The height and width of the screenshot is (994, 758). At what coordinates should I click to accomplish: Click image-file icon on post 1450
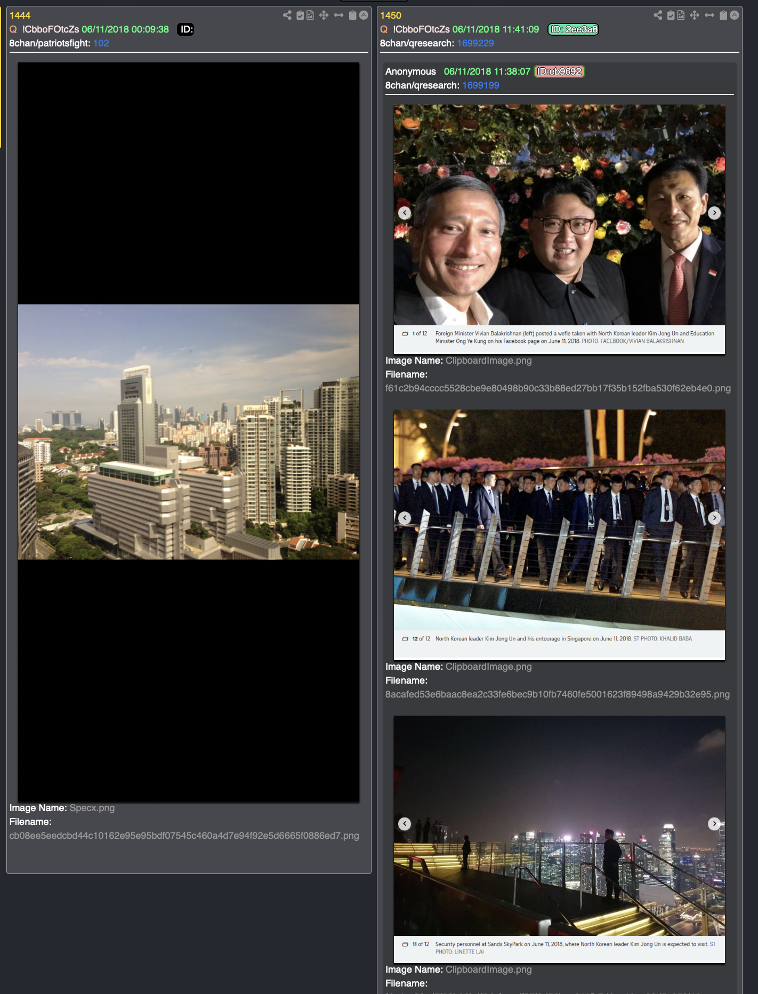point(681,15)
